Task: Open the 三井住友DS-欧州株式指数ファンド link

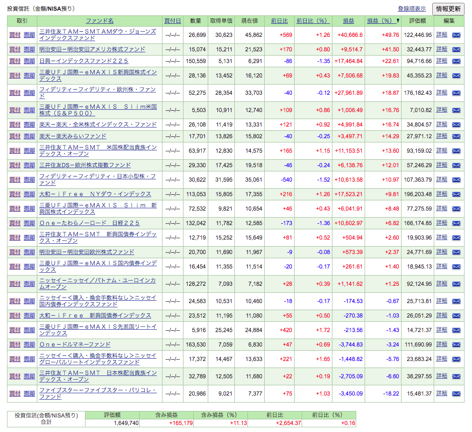Action: pos(85,165)
